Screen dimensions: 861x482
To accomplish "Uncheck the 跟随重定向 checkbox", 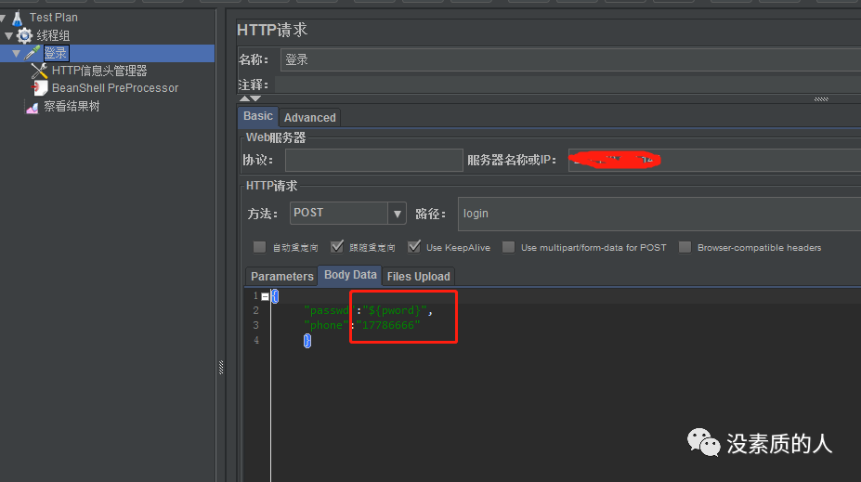I will pyautogui.click(x=336, y=247).
